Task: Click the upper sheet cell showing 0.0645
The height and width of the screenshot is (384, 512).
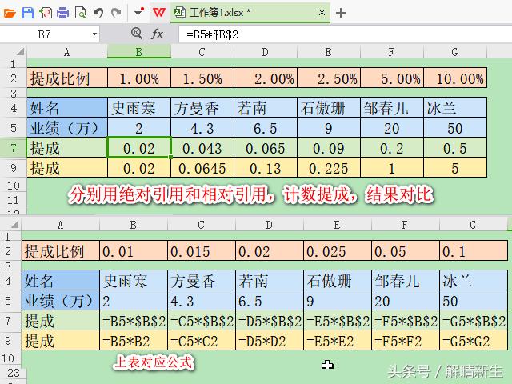Action: (202, 168)
